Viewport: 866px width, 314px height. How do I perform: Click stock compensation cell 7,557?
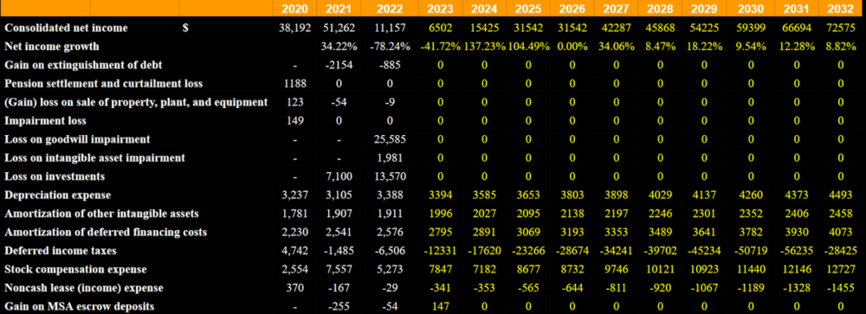point(339,269)
